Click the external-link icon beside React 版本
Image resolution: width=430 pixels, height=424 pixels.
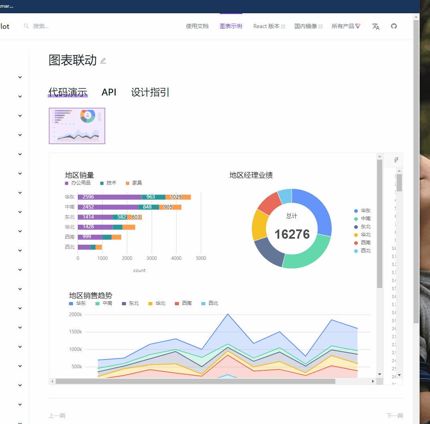(x=283, y=26)
